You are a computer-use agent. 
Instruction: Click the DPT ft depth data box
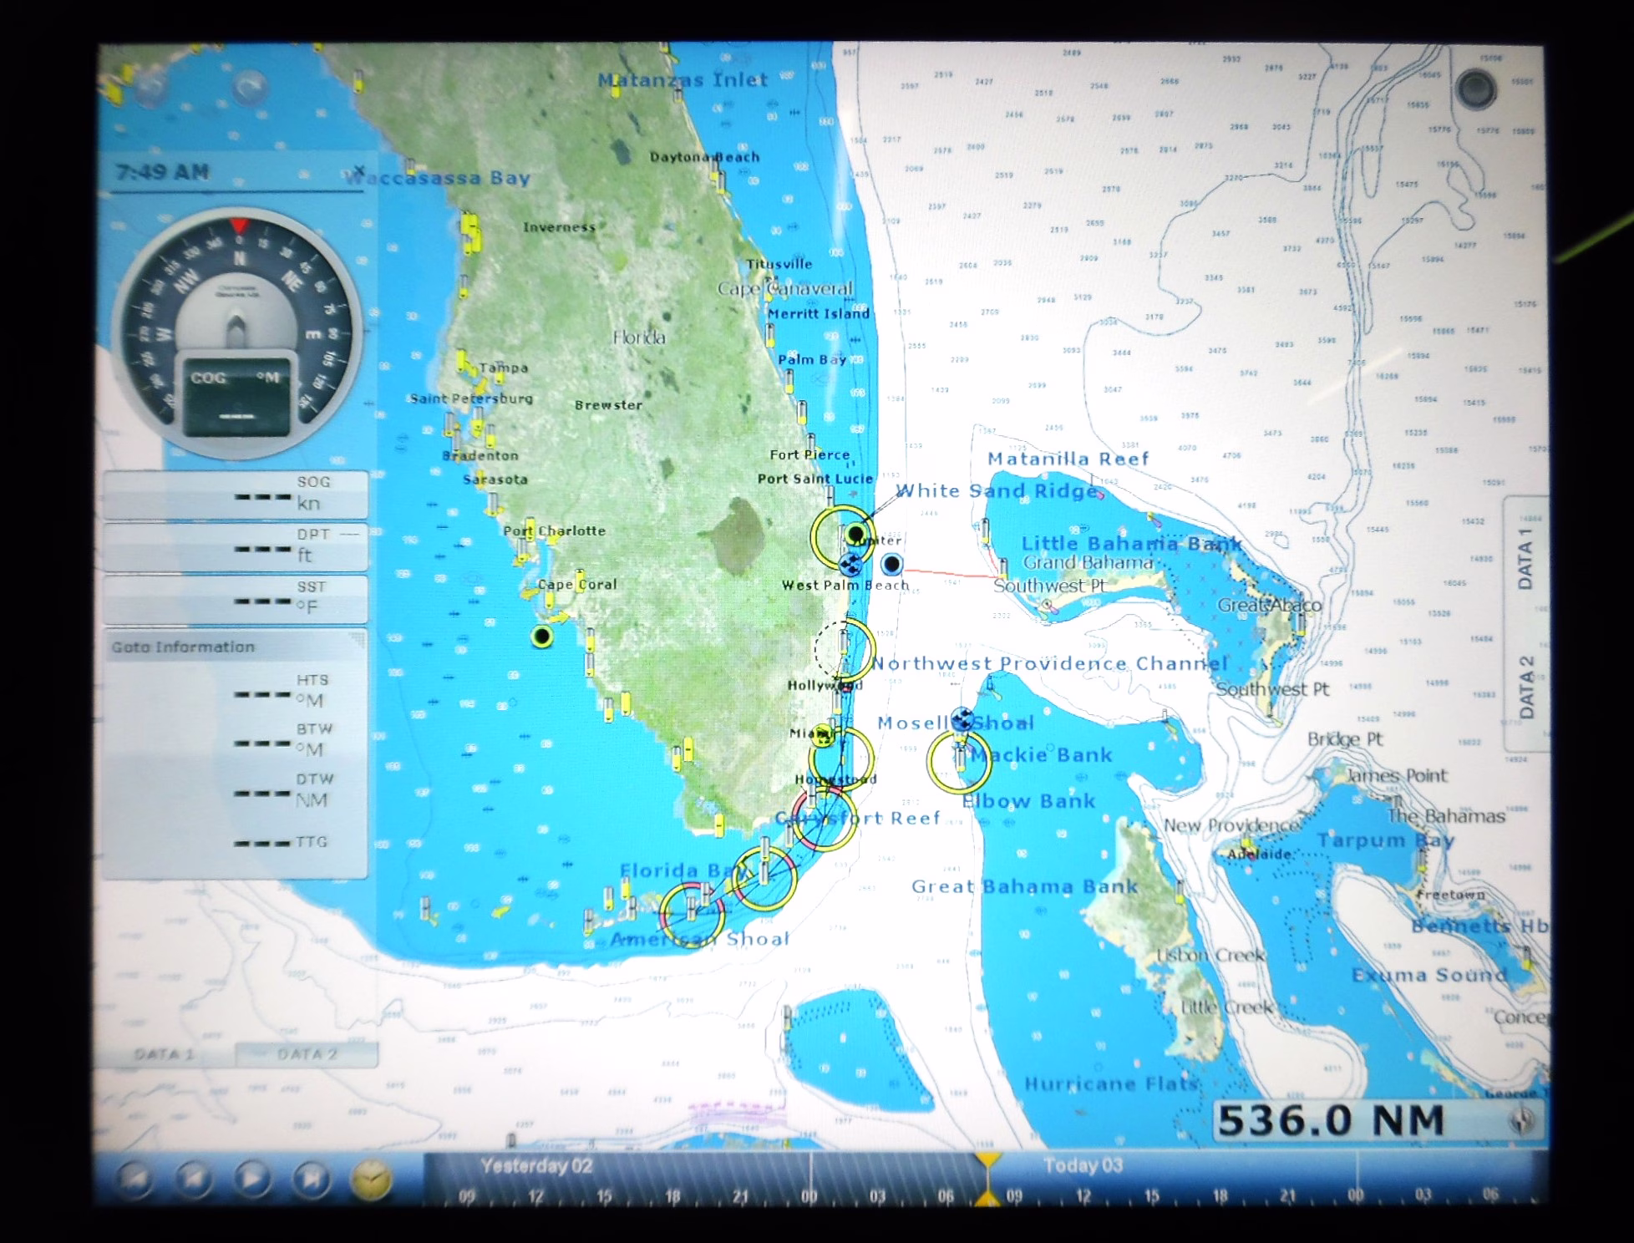tap(235, 546)
